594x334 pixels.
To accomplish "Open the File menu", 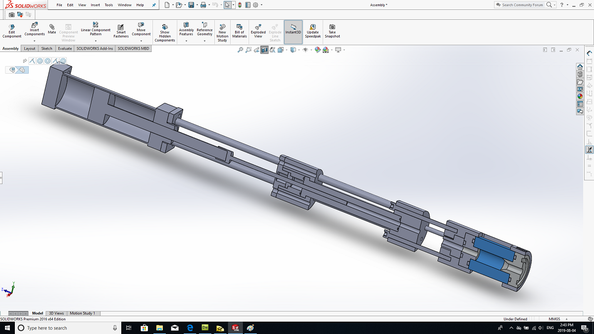I will pyautogui.click(x=59, y=5).
